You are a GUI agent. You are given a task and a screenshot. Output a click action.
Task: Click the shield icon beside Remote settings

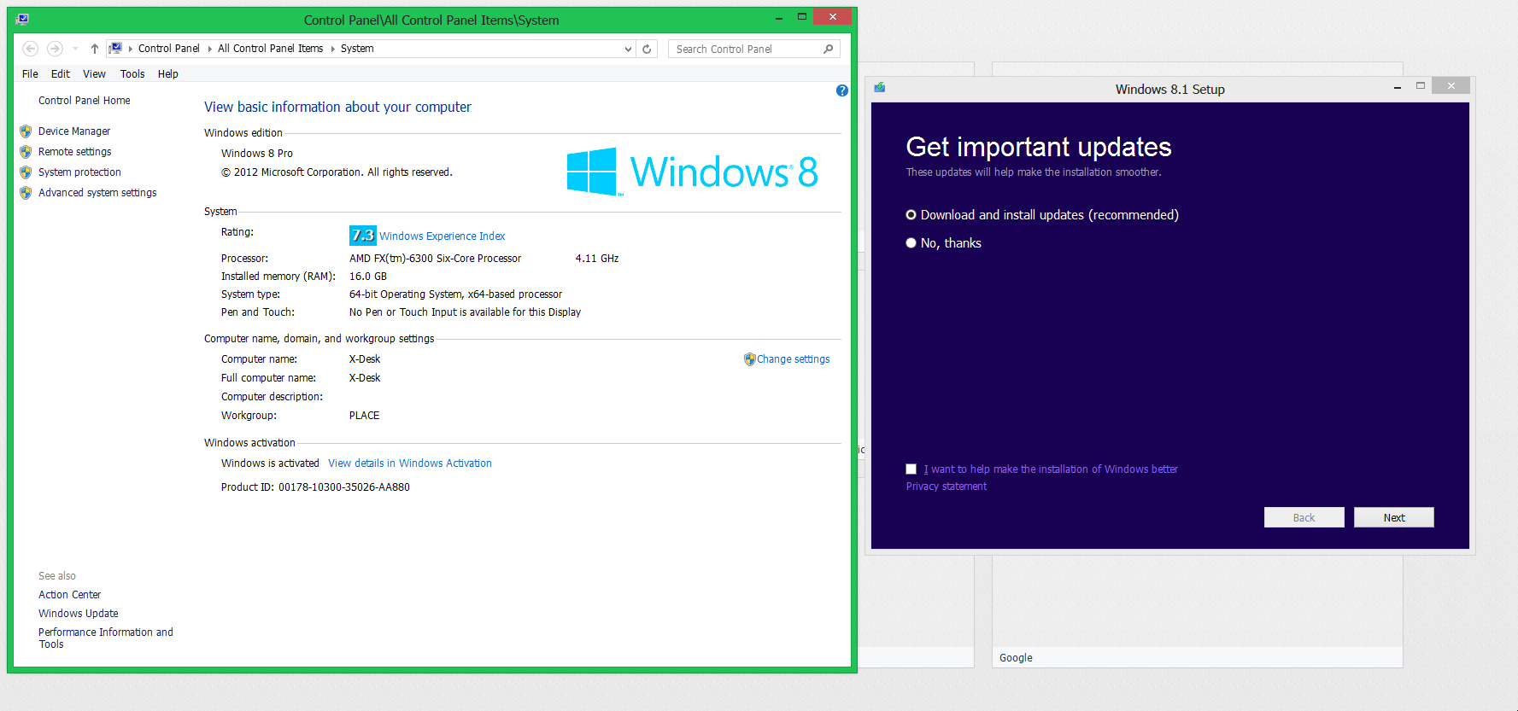point(26,152)
